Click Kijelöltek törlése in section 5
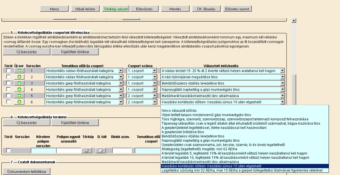Viewport: 340px width, 175px height. point(75,52)
